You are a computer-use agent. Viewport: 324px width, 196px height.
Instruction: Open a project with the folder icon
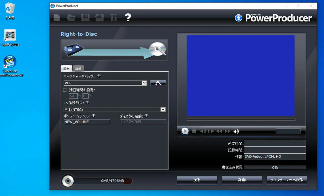click(x=71, y=18)
